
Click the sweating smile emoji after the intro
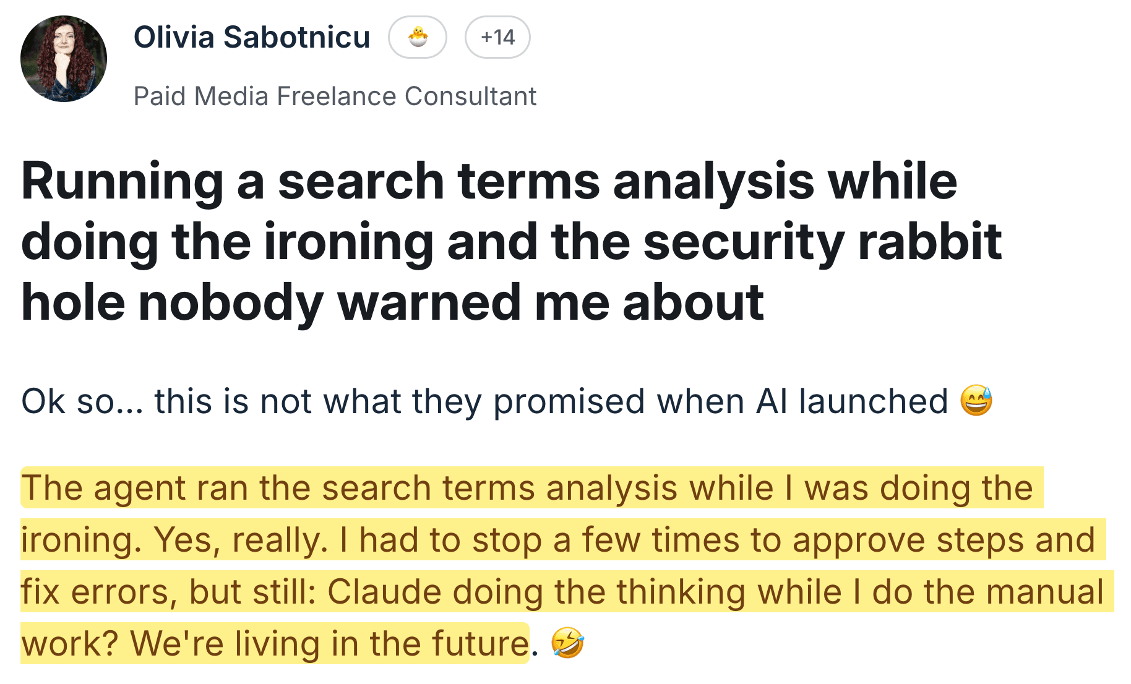(976, 401)
